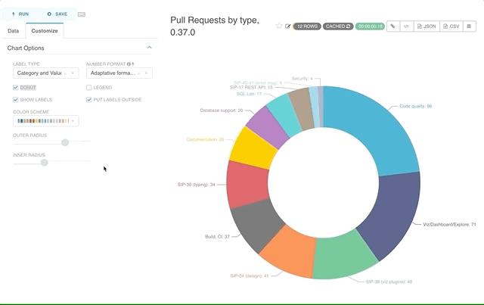Click the embed code icon button
The width and height of the screenshot is (484, 305).
coord(406,26)
